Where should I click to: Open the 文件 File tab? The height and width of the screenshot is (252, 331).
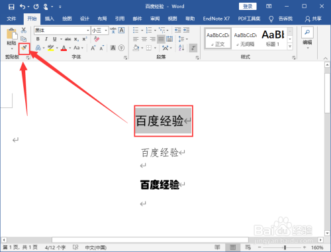(11, 19)
